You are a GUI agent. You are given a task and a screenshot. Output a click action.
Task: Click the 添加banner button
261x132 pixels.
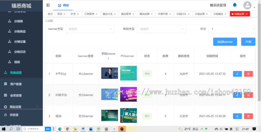(225, 42)
